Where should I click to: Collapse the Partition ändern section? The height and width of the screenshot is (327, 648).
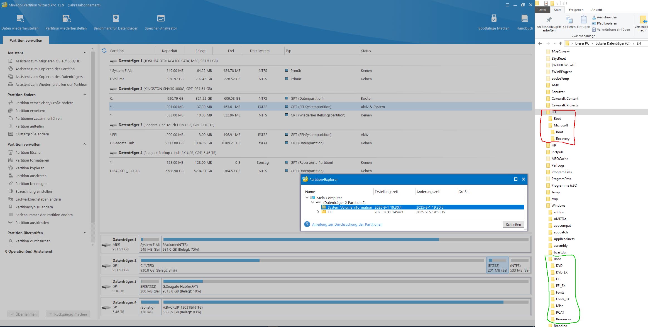point(85,95)
